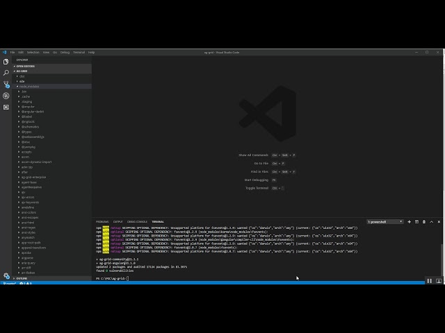Open the View menu
The image size is (445, 333).
tap(46, 53)
